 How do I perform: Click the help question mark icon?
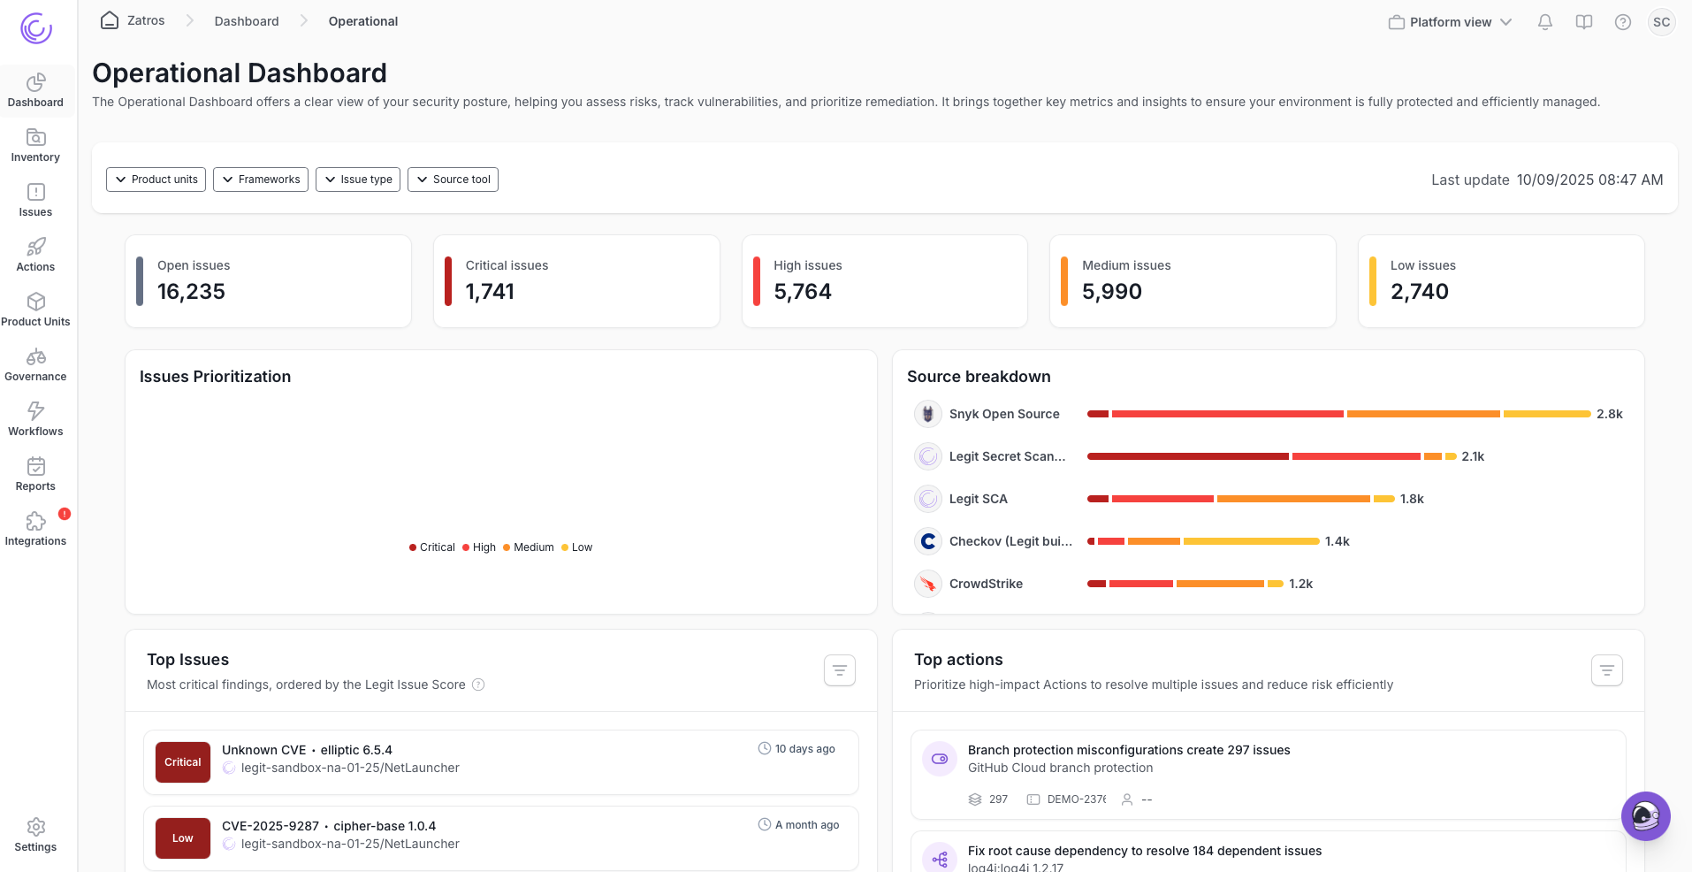1623,21
